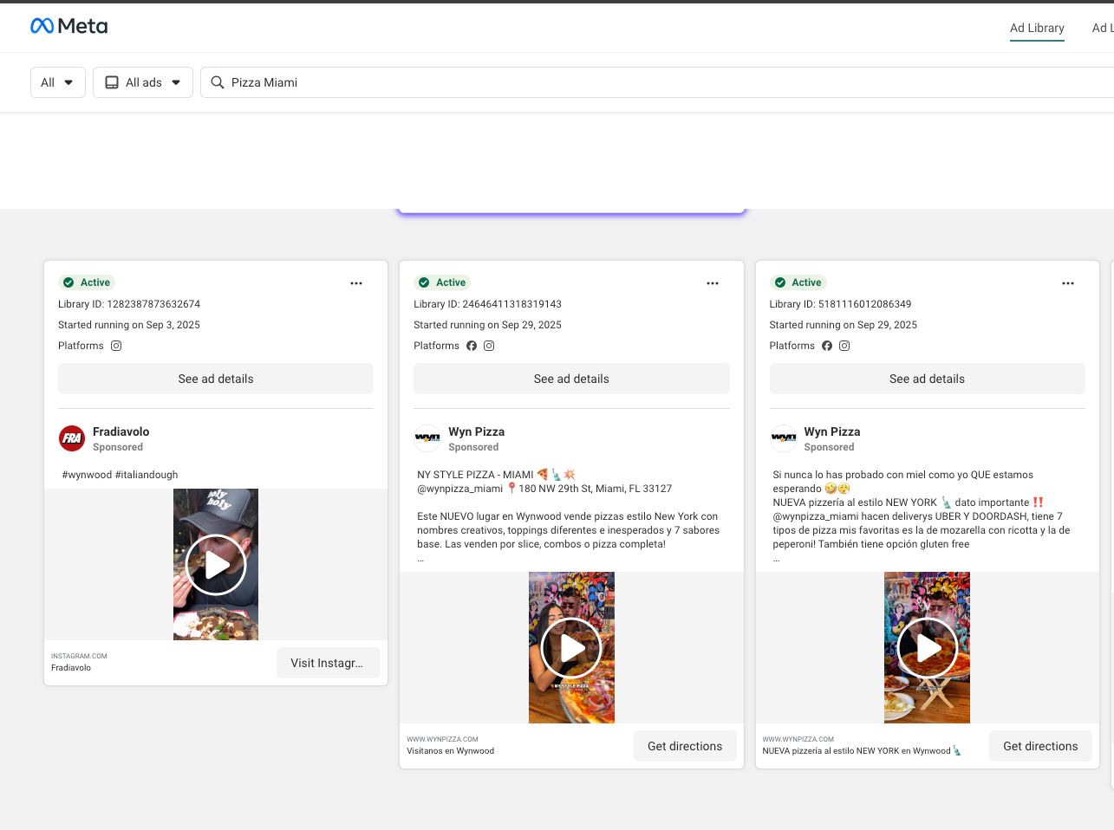This screenshot has width=1114, height=830.
Task: Click Instagram platform icon on ad 24646411318319143
Action: [x=489, y=346]
